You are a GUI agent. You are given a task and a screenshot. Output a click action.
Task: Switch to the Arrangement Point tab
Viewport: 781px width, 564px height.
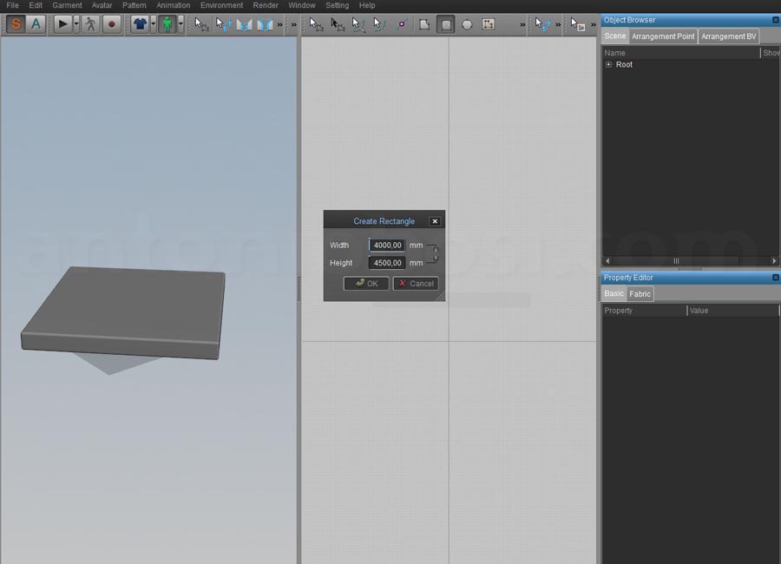(662, 36)
